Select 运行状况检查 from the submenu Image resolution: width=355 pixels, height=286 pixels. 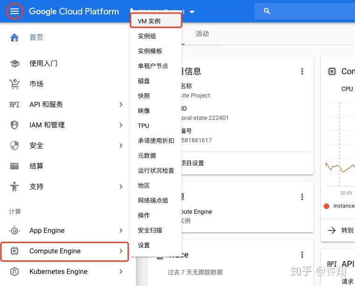(156, 170)
